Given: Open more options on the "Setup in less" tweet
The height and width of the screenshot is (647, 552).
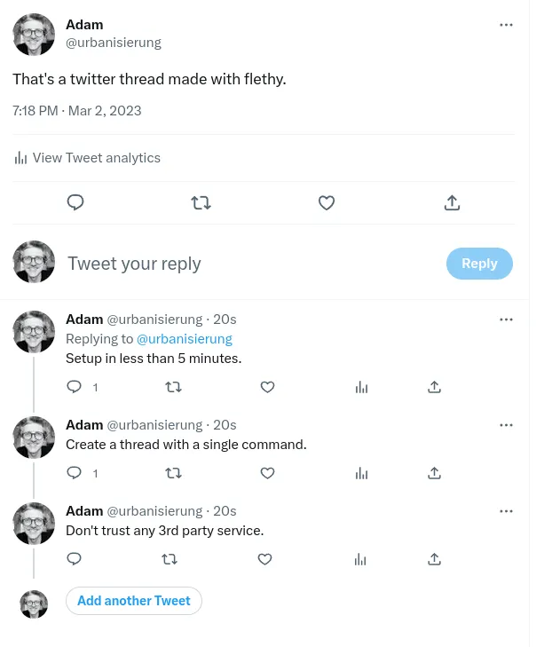Looking at the screenshot, I should 506,320.
